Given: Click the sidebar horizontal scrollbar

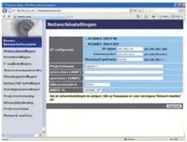Looking at the screenshot, I should point(22,135).
